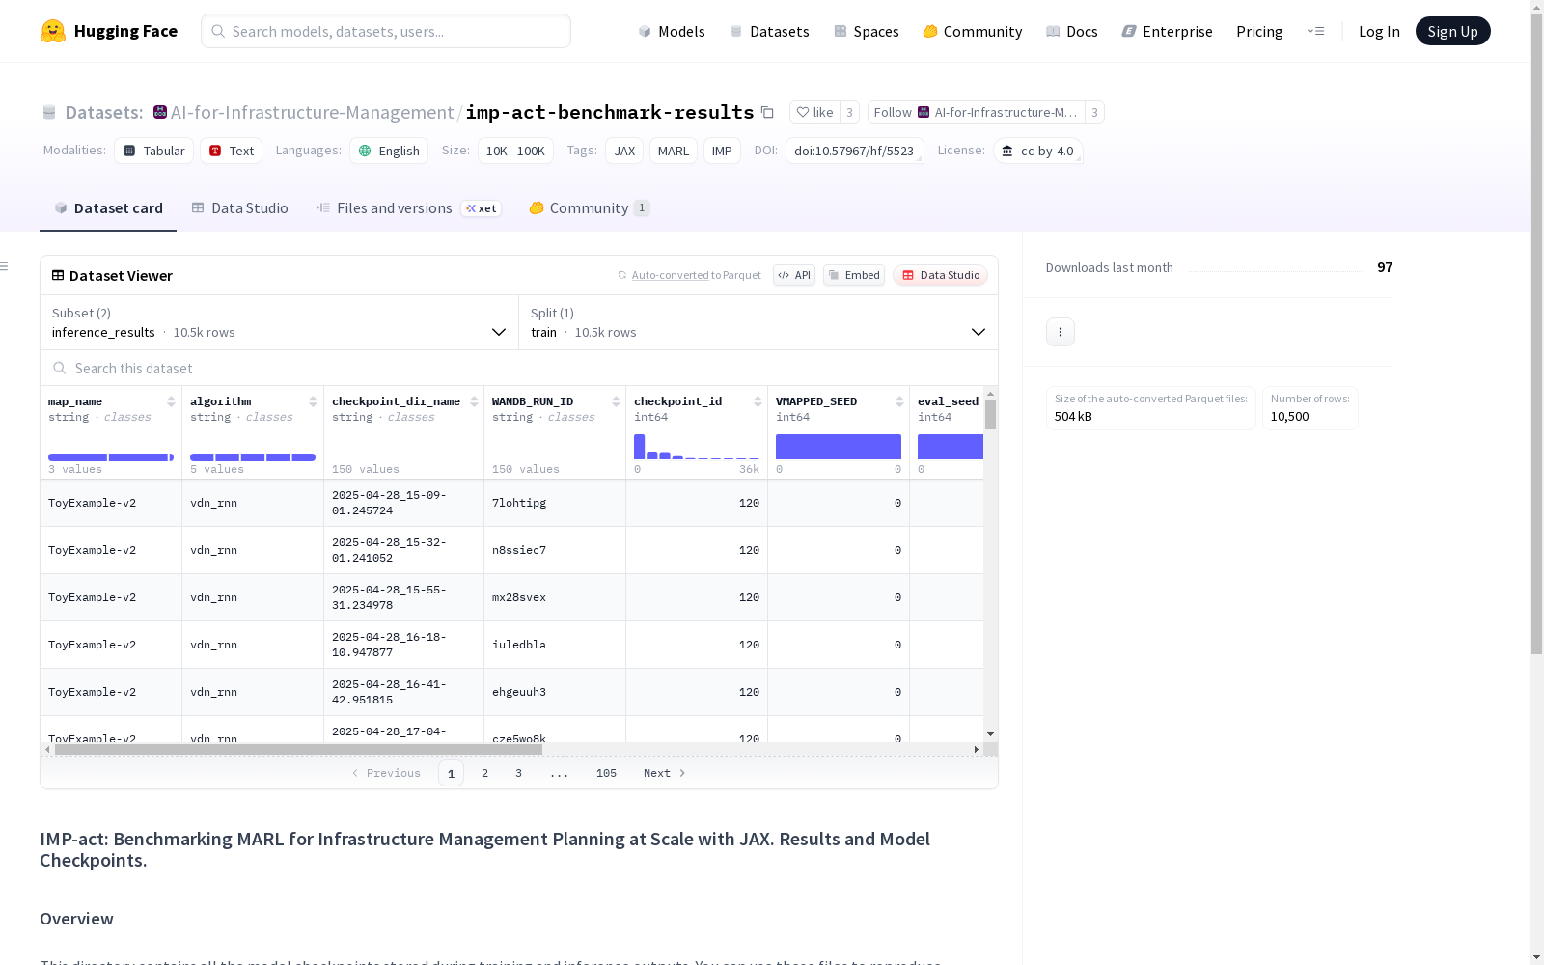This screenshot has width=1544, height=965.
Task: Click the Search this dataset field
Action: click(x=519, y=368)
